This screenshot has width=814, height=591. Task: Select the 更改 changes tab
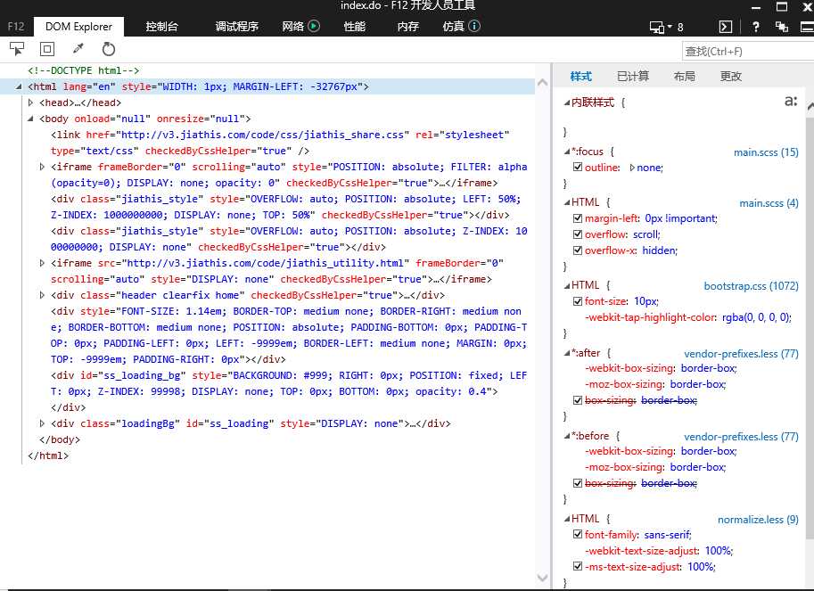[731, 77]
